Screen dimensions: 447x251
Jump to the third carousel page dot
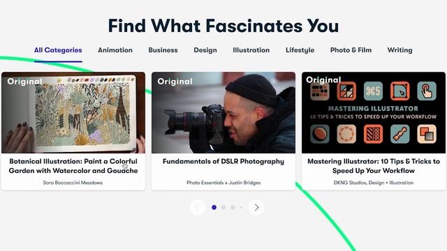tap(233, 208)
